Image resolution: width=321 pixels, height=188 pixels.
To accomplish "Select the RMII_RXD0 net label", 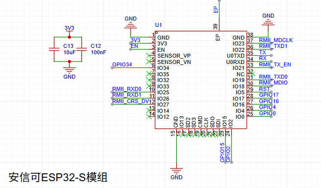I will (x=127, y=89).
